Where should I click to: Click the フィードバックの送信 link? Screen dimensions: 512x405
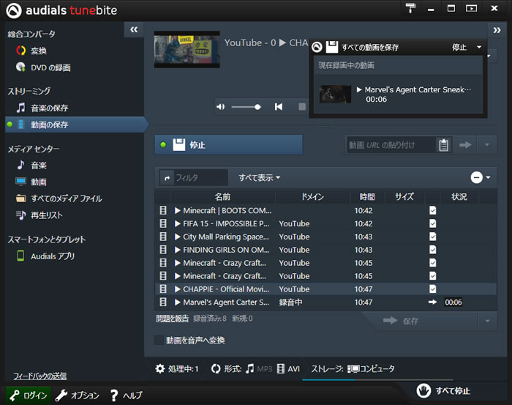(39, 376)
